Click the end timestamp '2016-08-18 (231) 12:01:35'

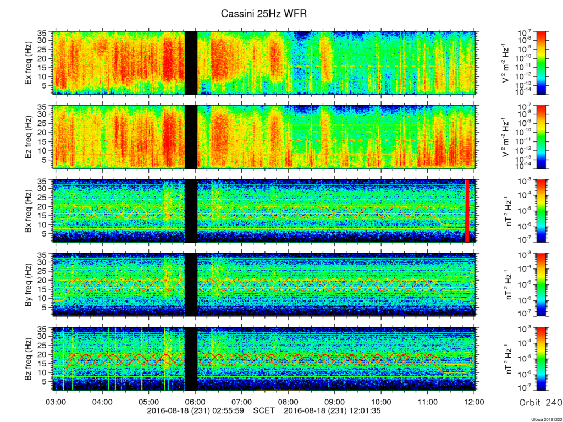point(333,410)
